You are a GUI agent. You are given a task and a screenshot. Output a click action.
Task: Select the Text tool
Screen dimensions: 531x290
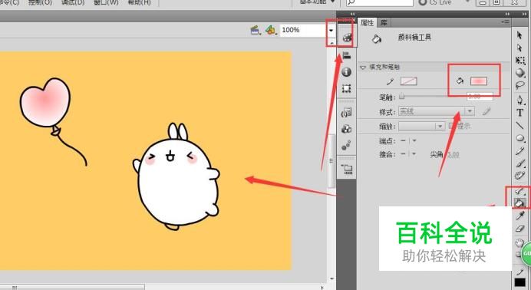pos(520,113)
